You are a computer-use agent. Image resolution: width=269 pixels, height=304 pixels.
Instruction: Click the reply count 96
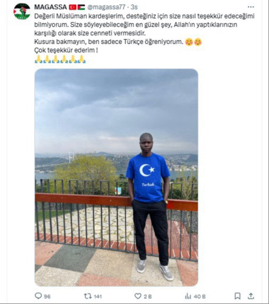coord(47,297)
